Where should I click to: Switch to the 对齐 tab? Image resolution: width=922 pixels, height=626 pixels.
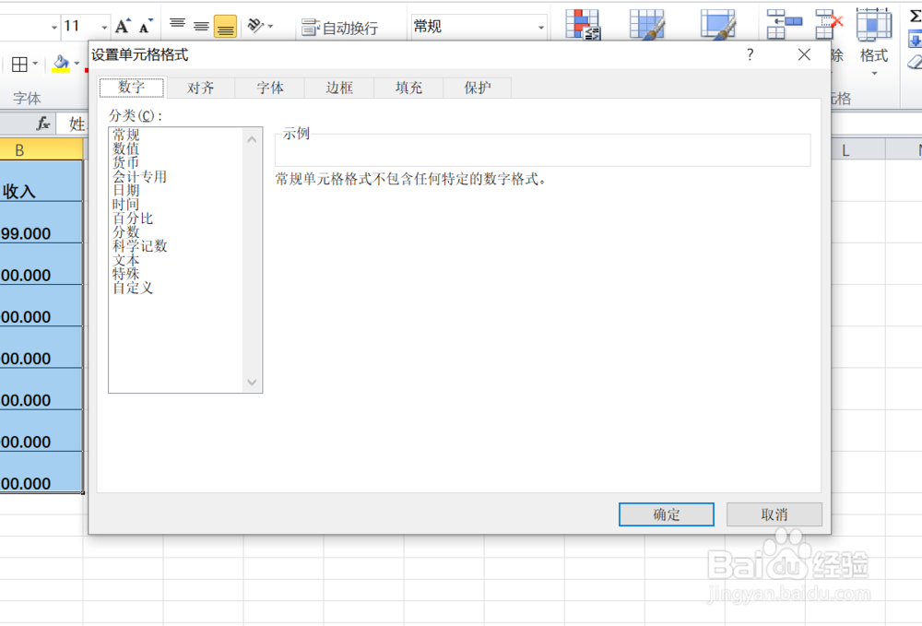(x=200, y=88)
